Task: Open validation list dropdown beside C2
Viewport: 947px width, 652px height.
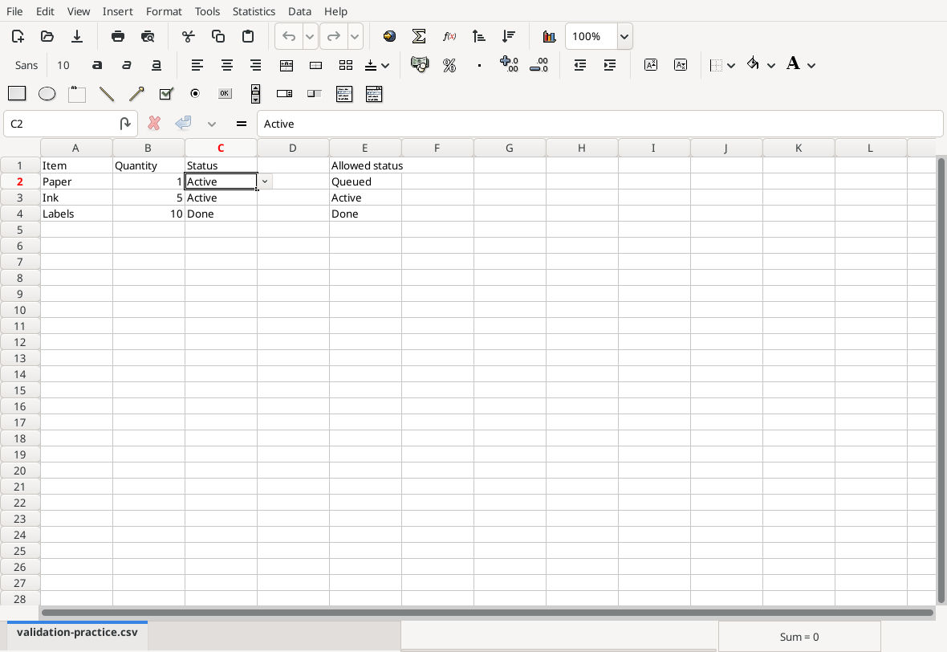Action: point(265,181)
